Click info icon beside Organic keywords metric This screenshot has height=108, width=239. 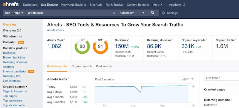tap(206, 39)
